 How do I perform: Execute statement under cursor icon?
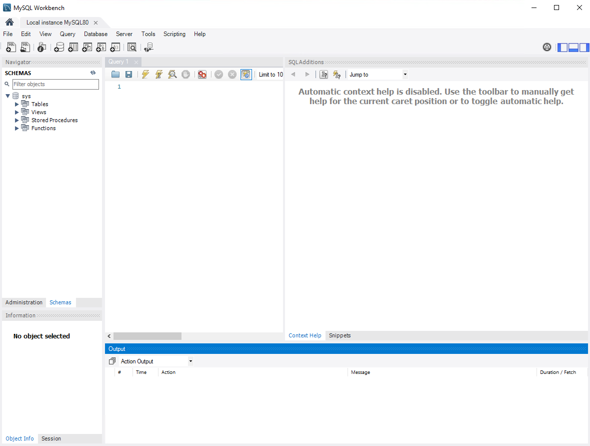click(159, 74)
